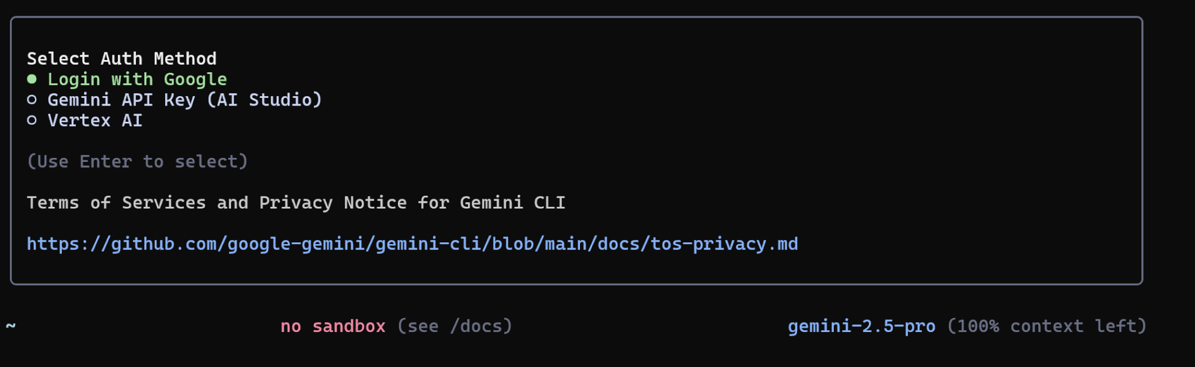Choose the Gemini API Key radio circle

click(x=32, y=100)
